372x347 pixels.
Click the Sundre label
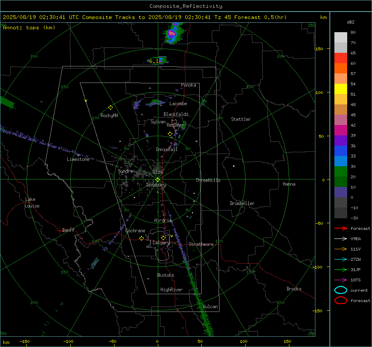[125, 171]
